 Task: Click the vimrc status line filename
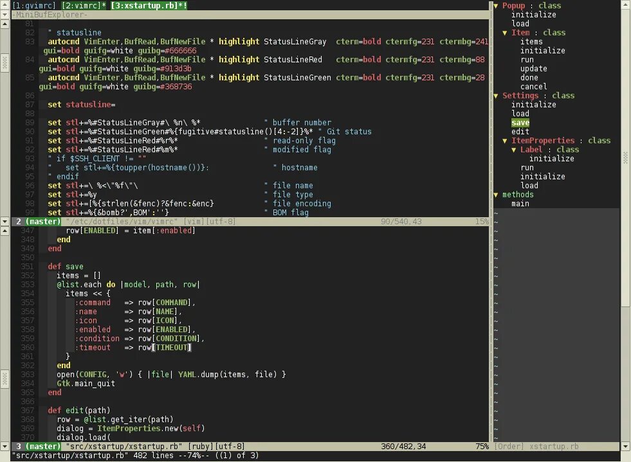coord(122,222)
